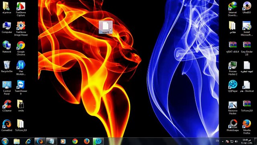Select the smile folder on the desktop
This screenshot has height=145, width=257.
(21, 106)
